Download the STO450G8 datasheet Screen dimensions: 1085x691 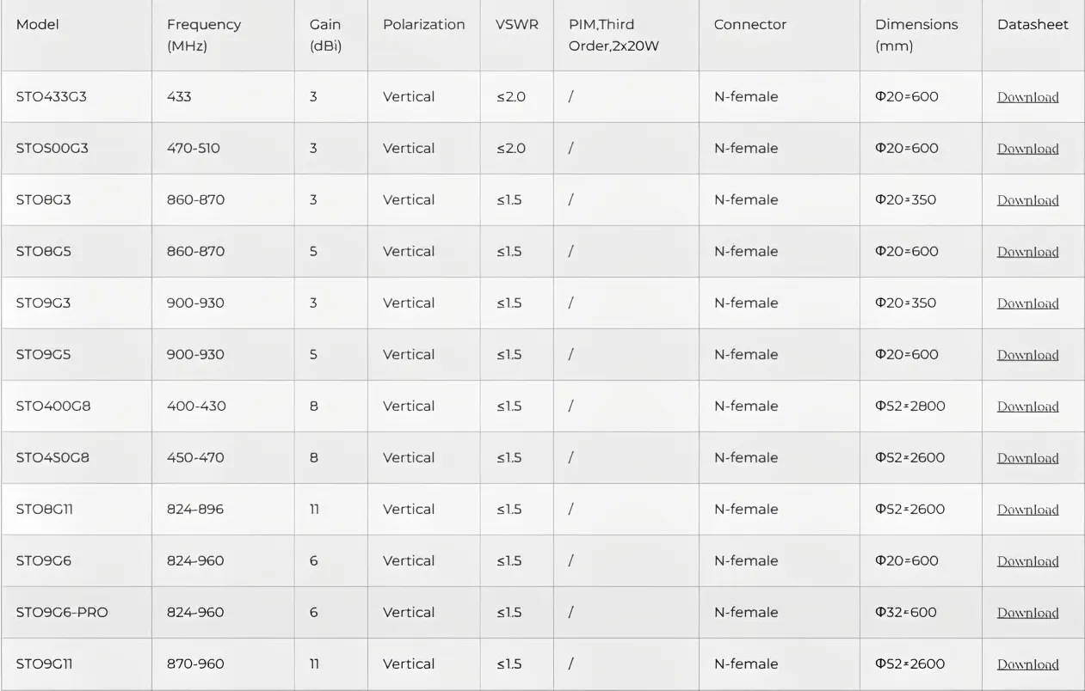pyautogui.click(x=1027, y=458)
